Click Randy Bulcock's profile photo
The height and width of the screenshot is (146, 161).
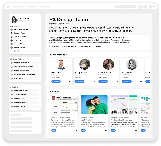click(x=85, y=64)
